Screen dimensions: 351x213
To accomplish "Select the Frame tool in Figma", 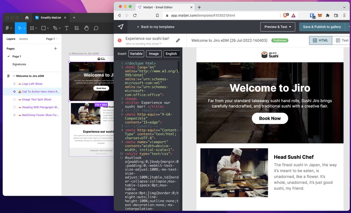I will click(x=32, y=28).
